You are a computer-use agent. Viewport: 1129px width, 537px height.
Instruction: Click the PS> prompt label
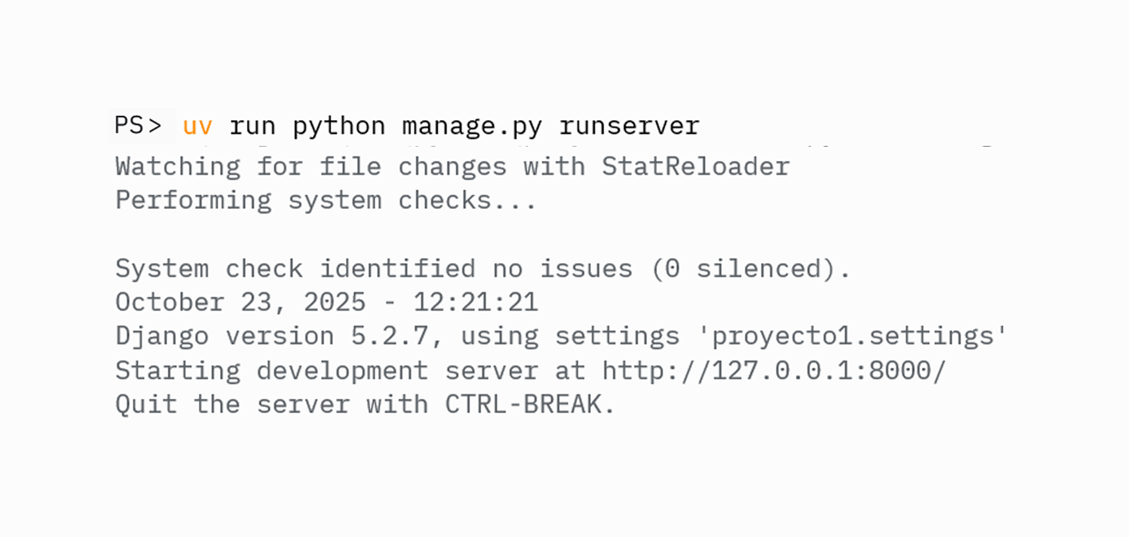point(138,126)
